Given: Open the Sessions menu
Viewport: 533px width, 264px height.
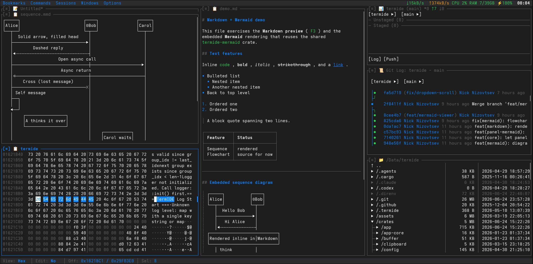Looking at the screenshot, I should 66,3.
